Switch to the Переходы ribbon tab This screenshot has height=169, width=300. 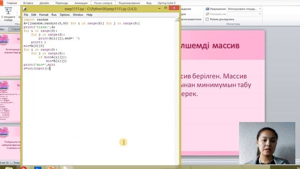pyautogui.click(x=61, y=3)
